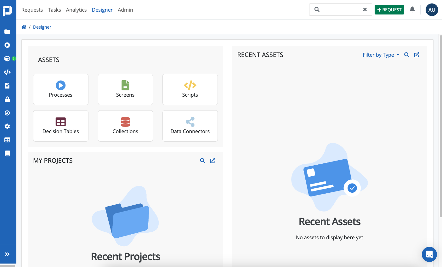Switch to the Tasks menu item

click(54, 10)
